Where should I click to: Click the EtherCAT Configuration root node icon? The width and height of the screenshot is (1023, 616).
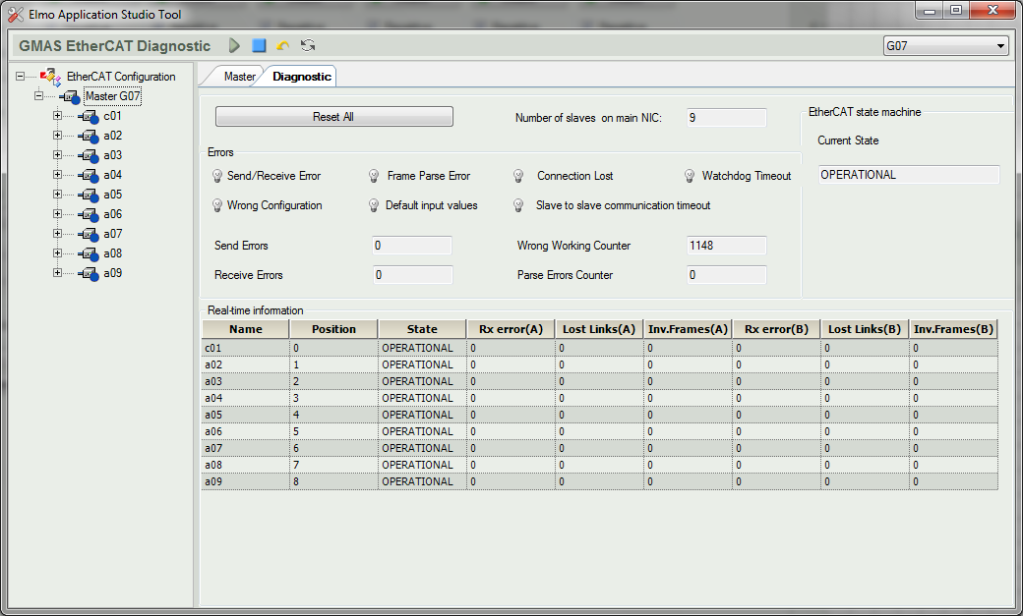(50, 77)
